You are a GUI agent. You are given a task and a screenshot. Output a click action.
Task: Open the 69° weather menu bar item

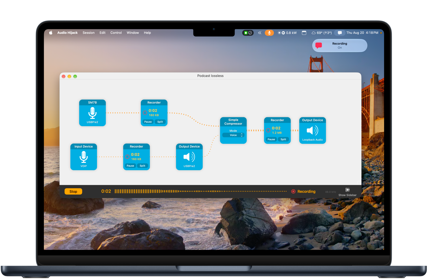coord(321,33)
